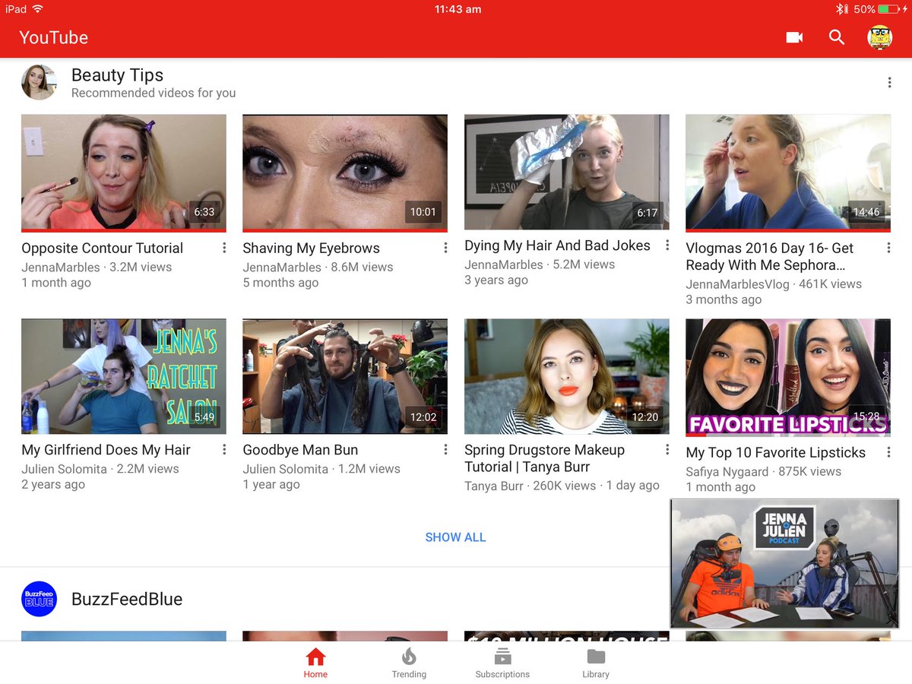Play Dying My Hair And Bad Jokes thumbnail
The image size is (912, 684).
coord(567,172)
